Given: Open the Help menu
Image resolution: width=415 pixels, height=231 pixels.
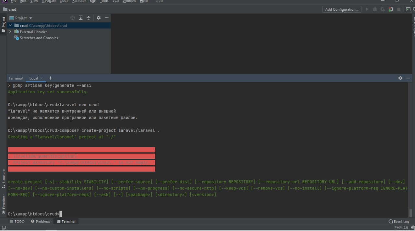Looking at the screenshot, I should click(144, 1).
